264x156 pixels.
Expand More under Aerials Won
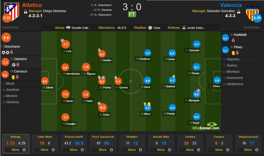[161, 150]
